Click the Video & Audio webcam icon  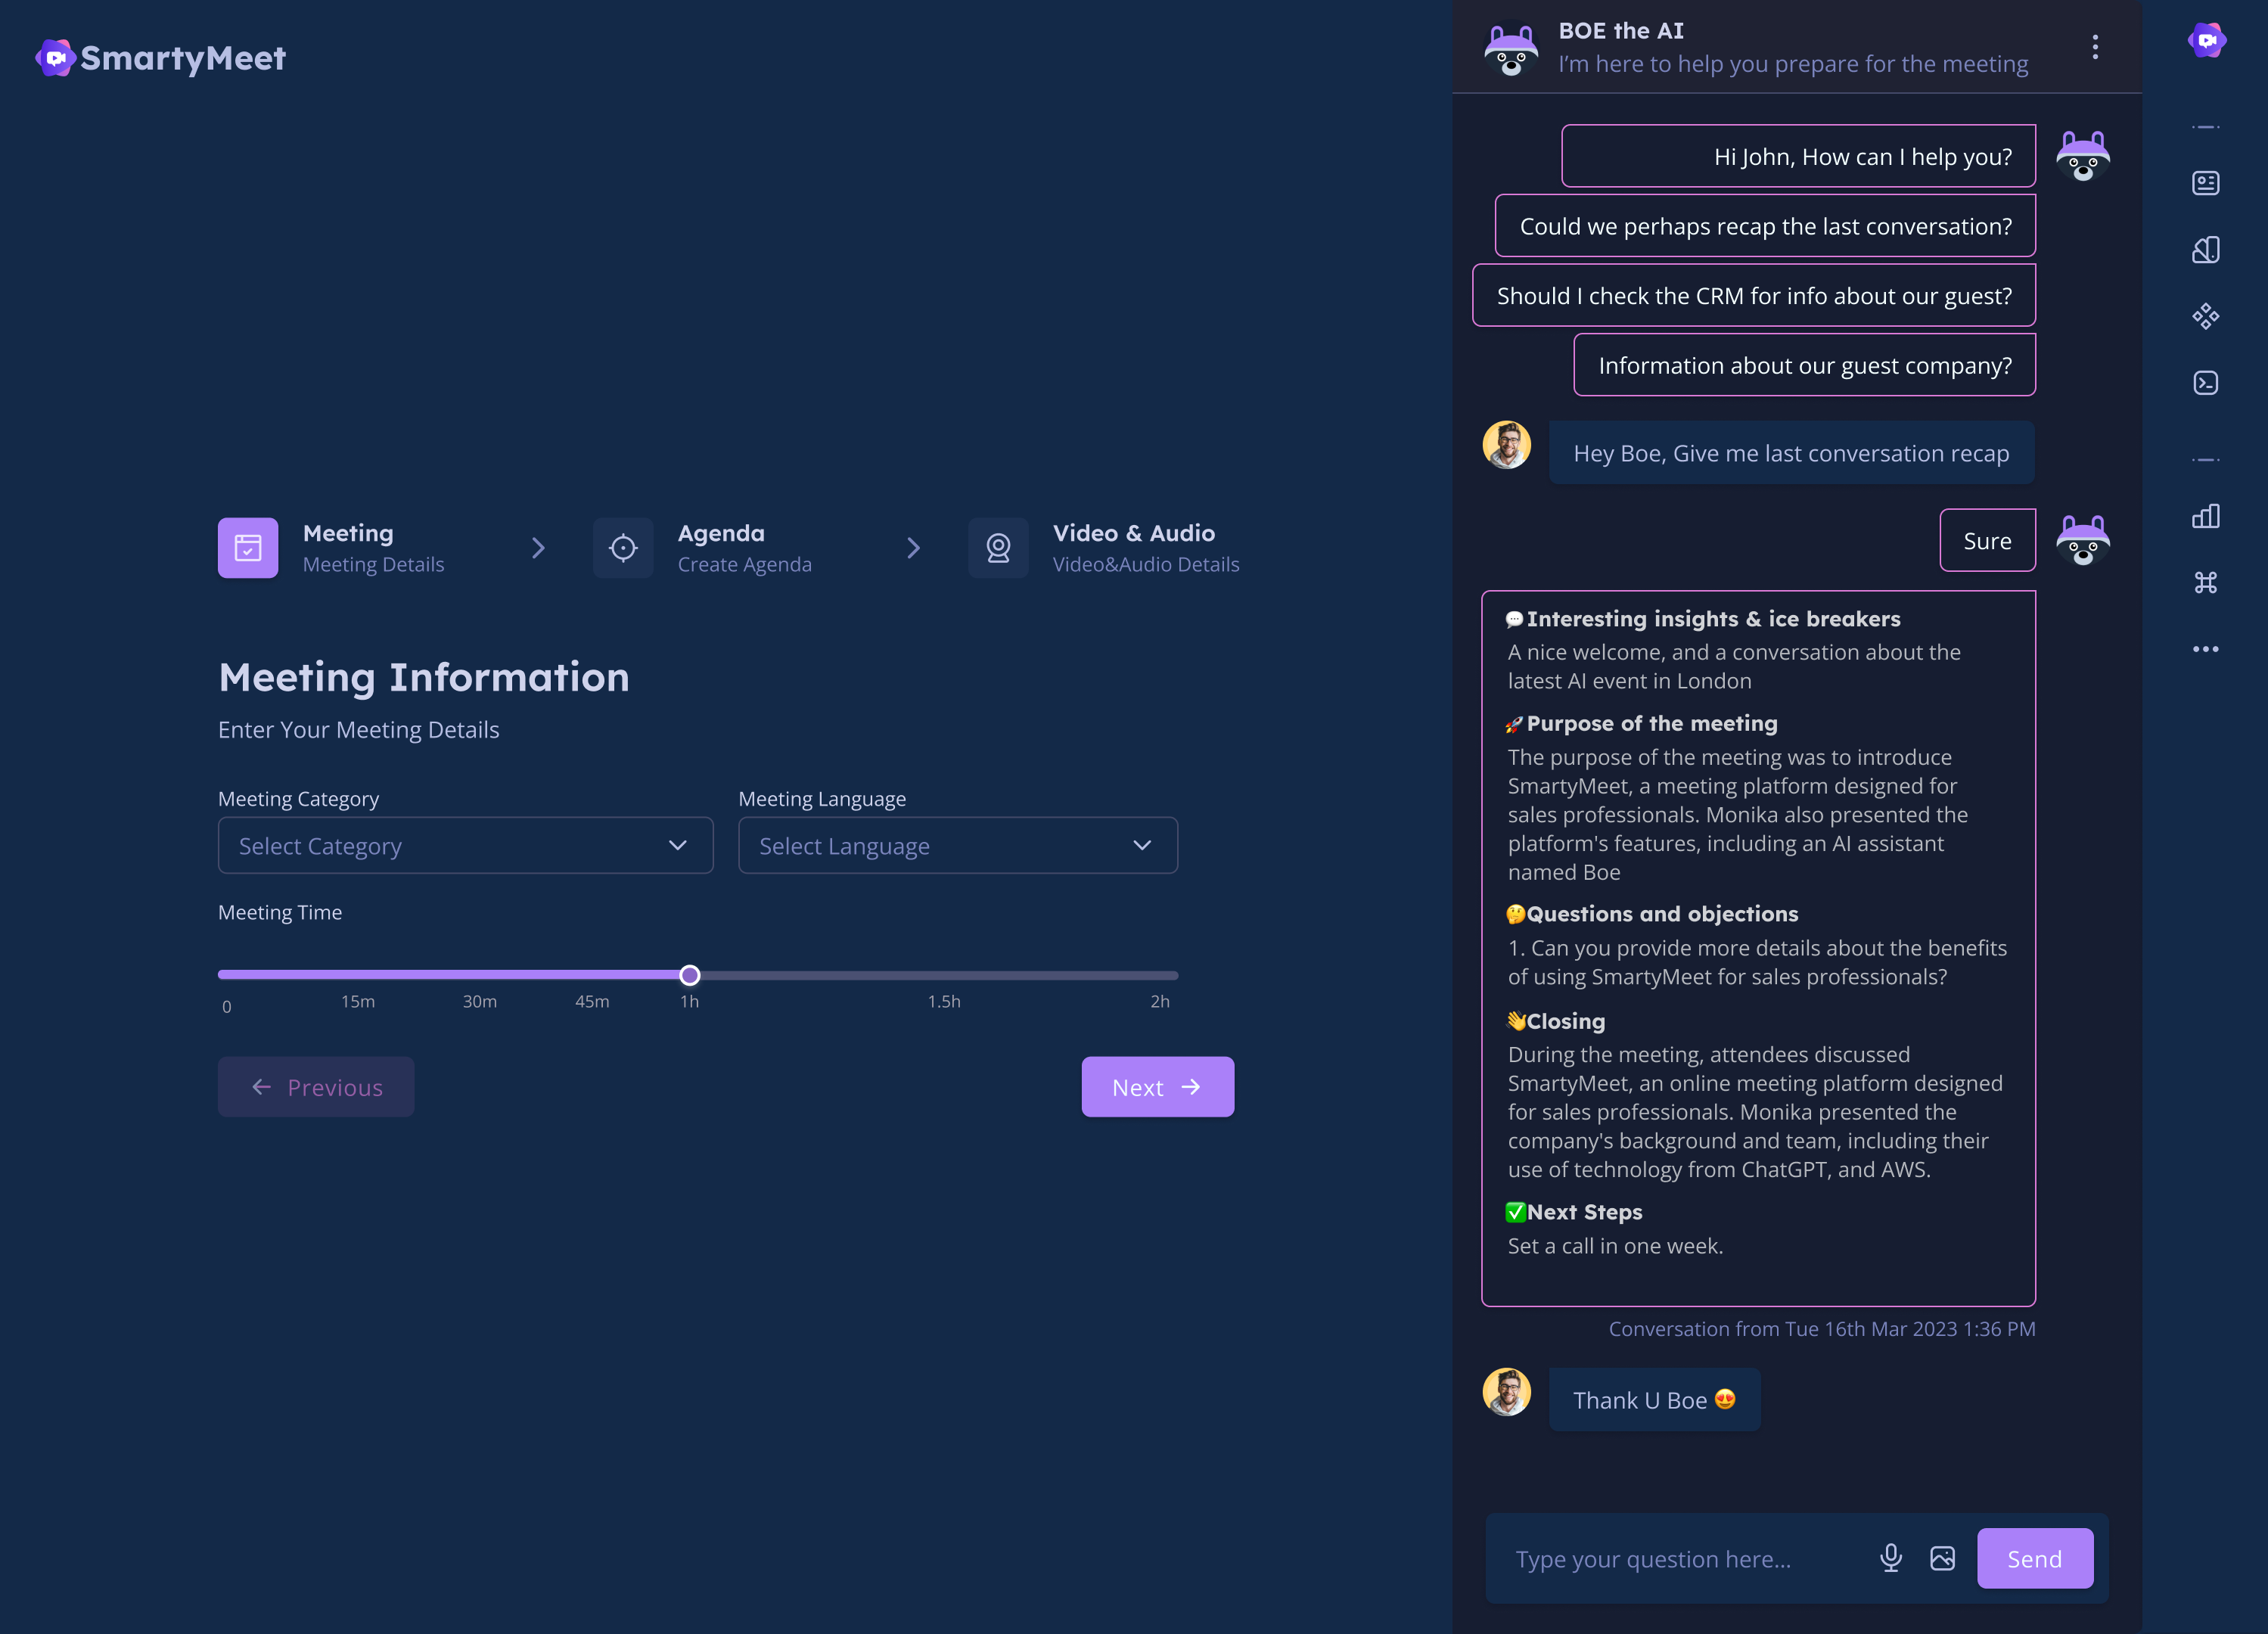pos(998,548)
